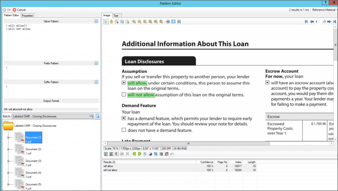This screenshot has height=191, width=338.
Task: Jump to first page with the bar-arrow icon
Action: click(x=306, y=22)
